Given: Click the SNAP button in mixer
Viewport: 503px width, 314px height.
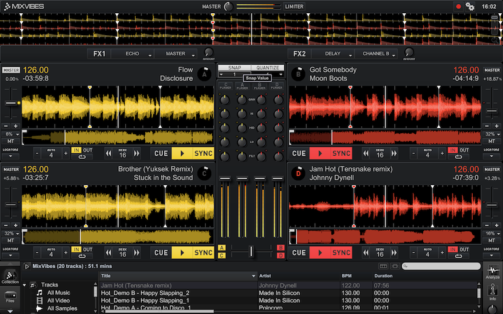Looking at the screenshot, I should 235,67.
